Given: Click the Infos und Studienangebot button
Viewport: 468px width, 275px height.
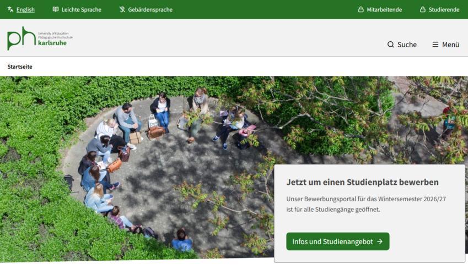Looking at the screenshot, I should [x=337, y=241].
